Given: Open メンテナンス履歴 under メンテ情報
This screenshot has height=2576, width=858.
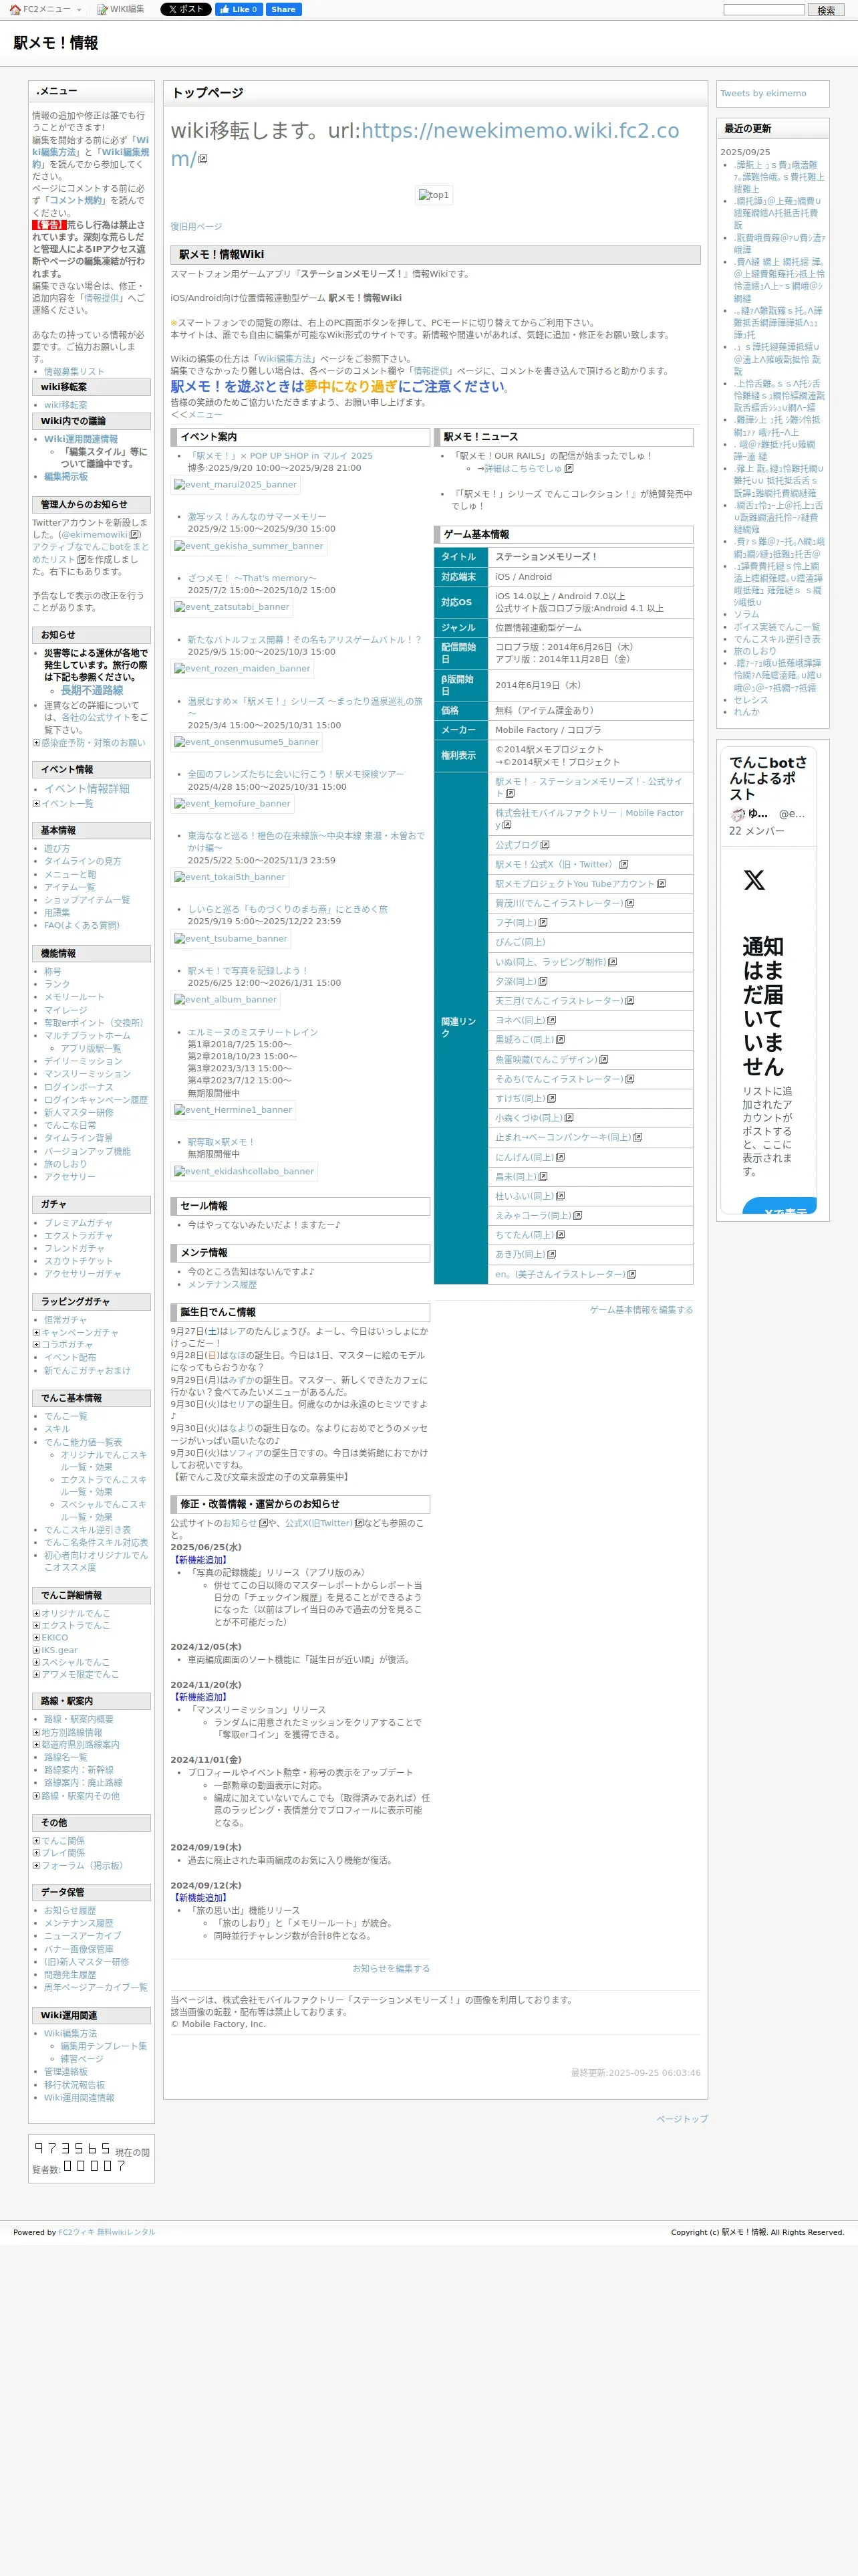Looking at the screenshot, I should pyautogui.click(x=222, y=1285).
